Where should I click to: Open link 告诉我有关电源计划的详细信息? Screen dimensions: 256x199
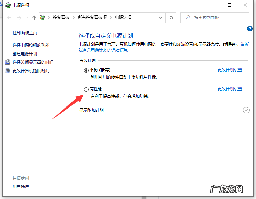[x=103, y=50]
